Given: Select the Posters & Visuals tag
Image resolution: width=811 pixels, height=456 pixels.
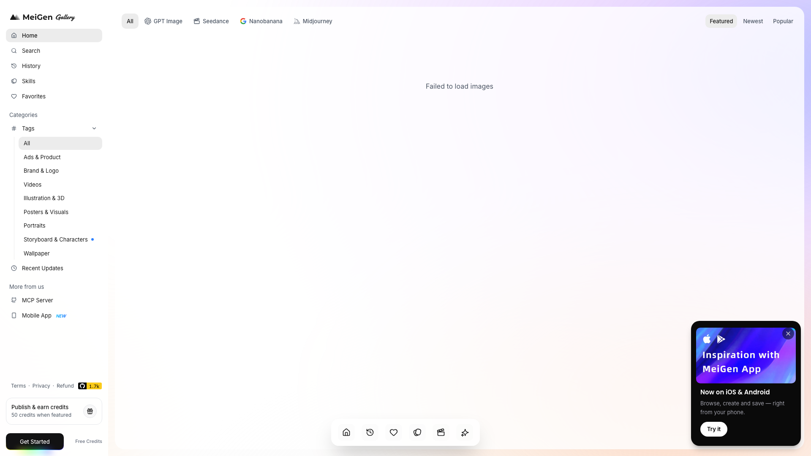Looking at the screenshot, I should 60,212.
